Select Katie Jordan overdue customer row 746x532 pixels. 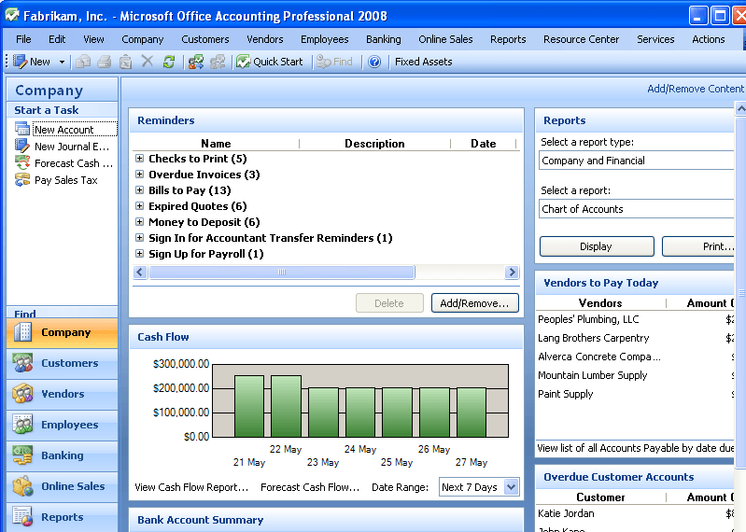636,513
